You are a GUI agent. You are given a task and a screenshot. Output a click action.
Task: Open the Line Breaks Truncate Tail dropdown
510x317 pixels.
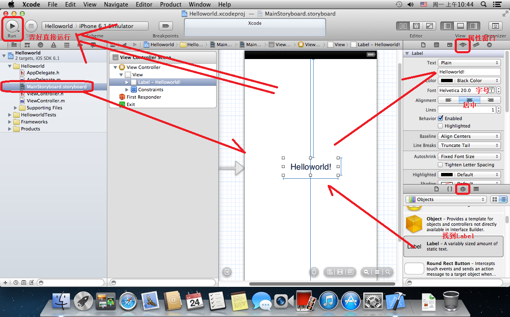coord(469,145)
